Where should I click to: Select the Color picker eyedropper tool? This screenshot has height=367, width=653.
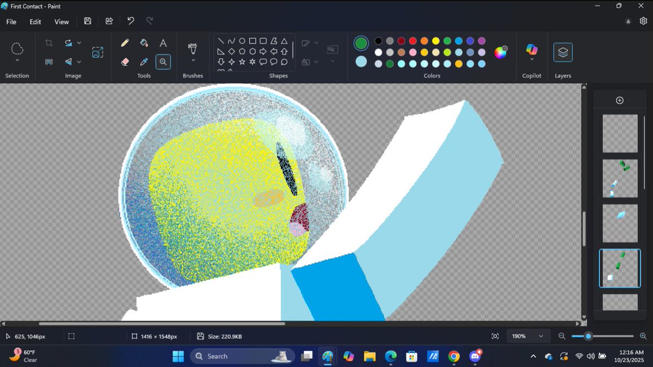(144, 62)
